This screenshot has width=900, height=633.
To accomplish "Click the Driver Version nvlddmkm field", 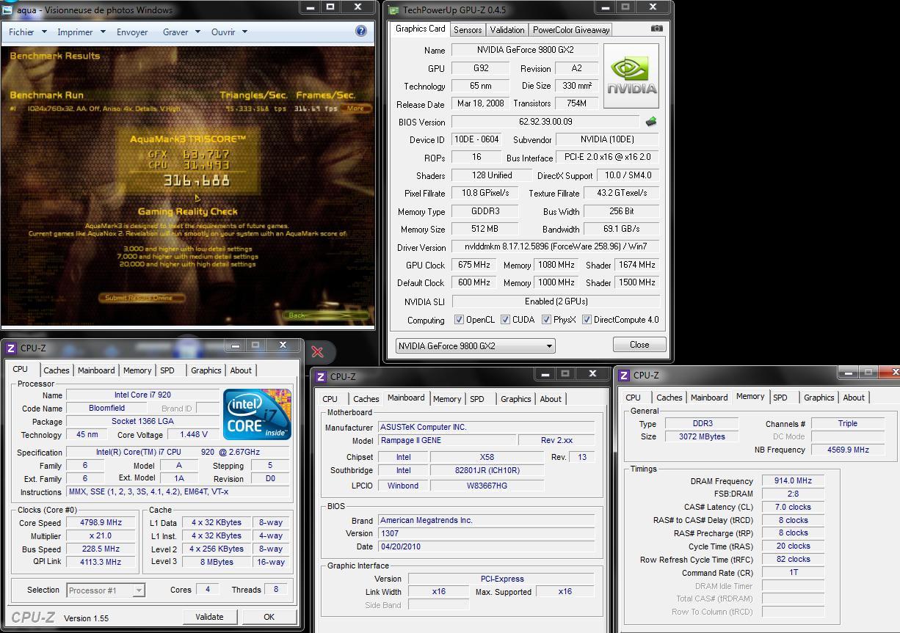I will [x=556, y=247].
